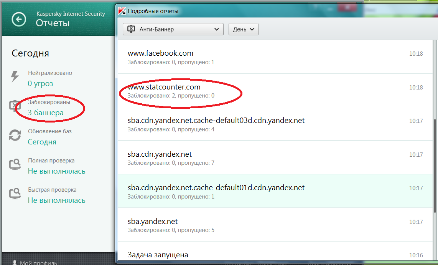The width and height of the screenshot is (438, 265).
Task: Click the full scan monitor magnifier icon
Action: (x=15, y=164)
